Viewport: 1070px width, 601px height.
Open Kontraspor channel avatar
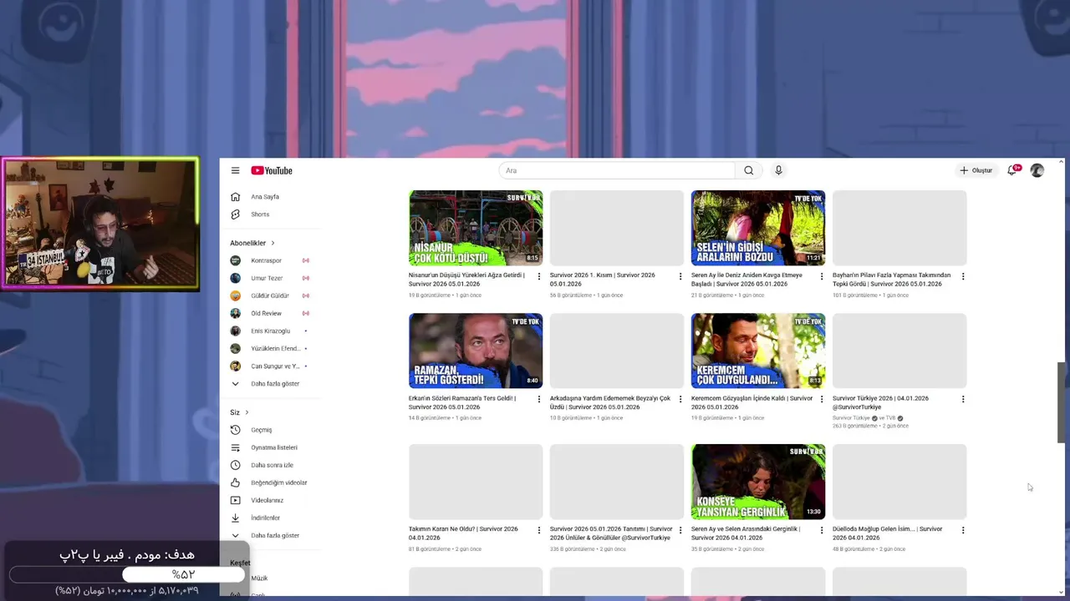click(x=235, y=260)
